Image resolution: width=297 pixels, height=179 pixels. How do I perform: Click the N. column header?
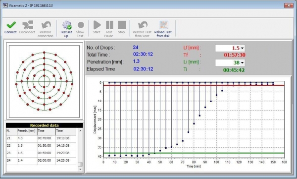[11, 131]
